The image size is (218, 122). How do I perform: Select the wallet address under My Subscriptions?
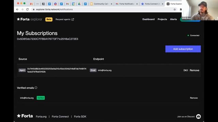48,39
